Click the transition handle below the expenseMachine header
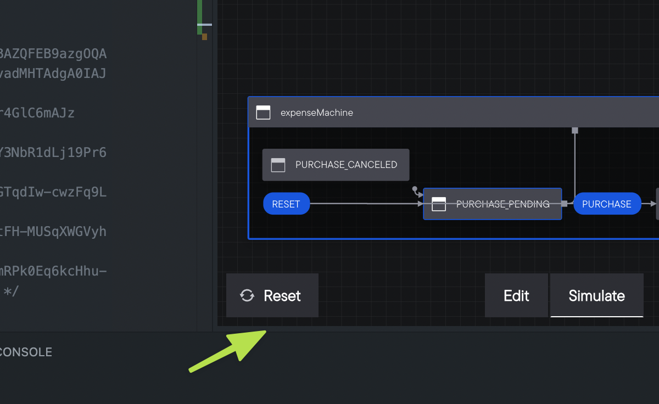The image size is (659, 404). 575,130
